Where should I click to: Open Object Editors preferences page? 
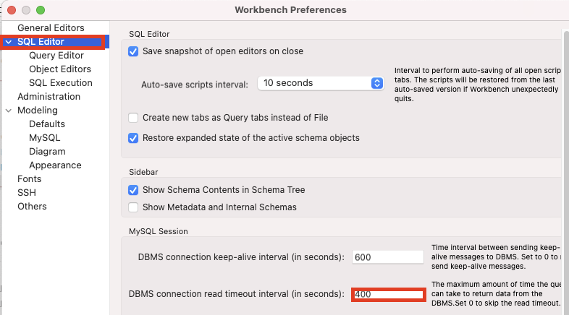tap(60, 69)
